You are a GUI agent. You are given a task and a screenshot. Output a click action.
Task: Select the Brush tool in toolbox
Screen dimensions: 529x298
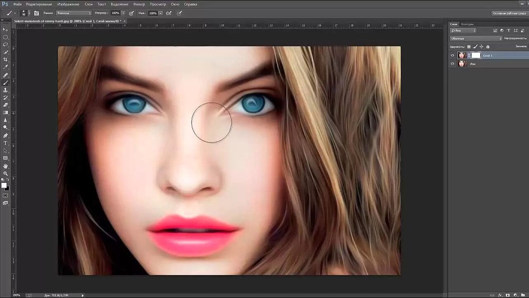click(5, 83)
